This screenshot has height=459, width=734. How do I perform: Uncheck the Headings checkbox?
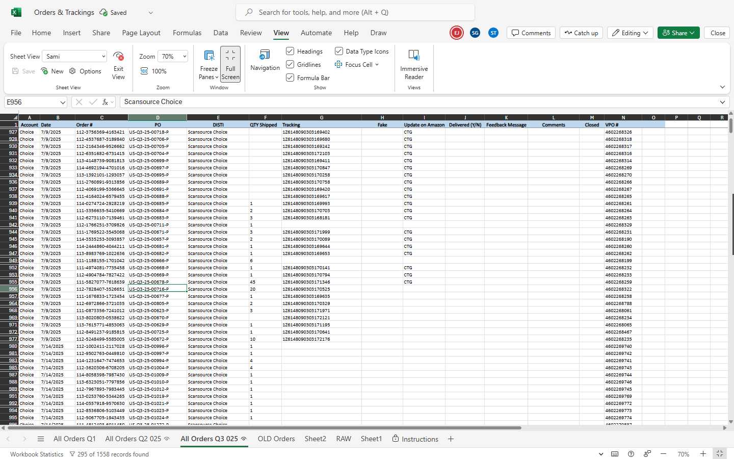click(x=290, y=51)
